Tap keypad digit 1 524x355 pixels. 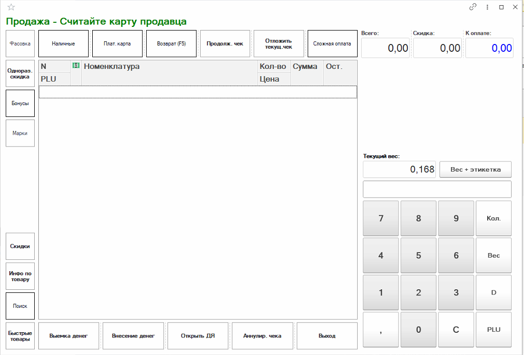pyautogui.click(x=380, y=292)
